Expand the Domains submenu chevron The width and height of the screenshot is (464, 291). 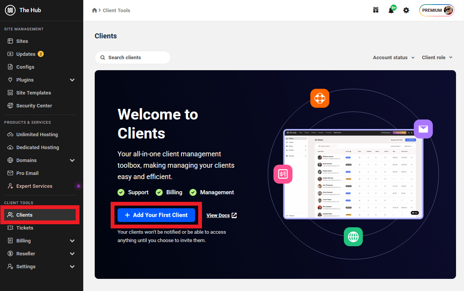pyautogui.click(x=72, y=160)
